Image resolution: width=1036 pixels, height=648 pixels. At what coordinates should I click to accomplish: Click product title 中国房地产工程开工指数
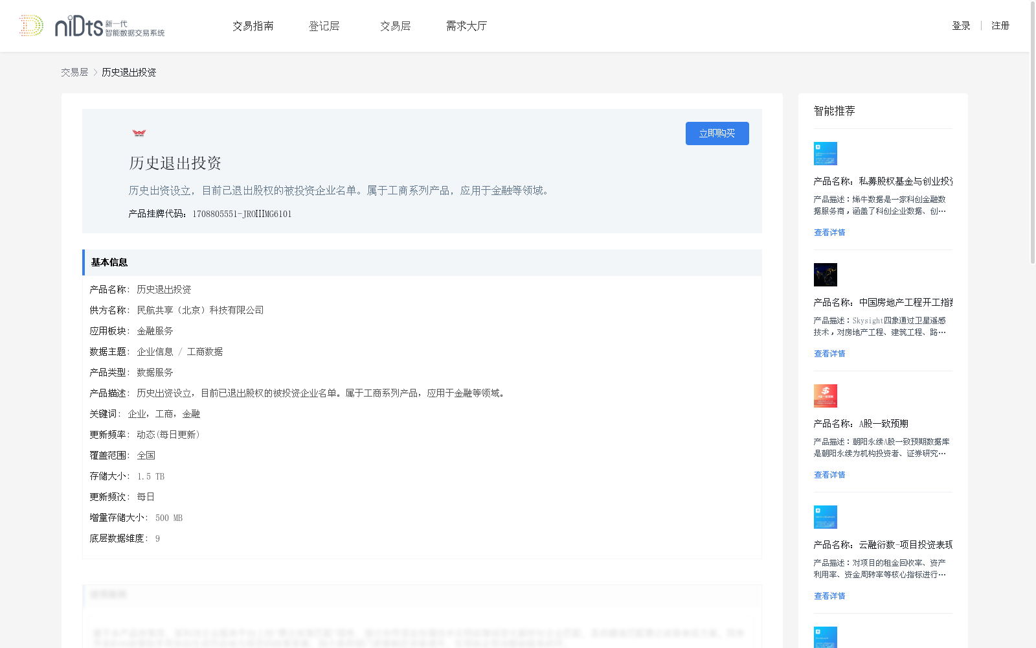(x=883, y=303)
